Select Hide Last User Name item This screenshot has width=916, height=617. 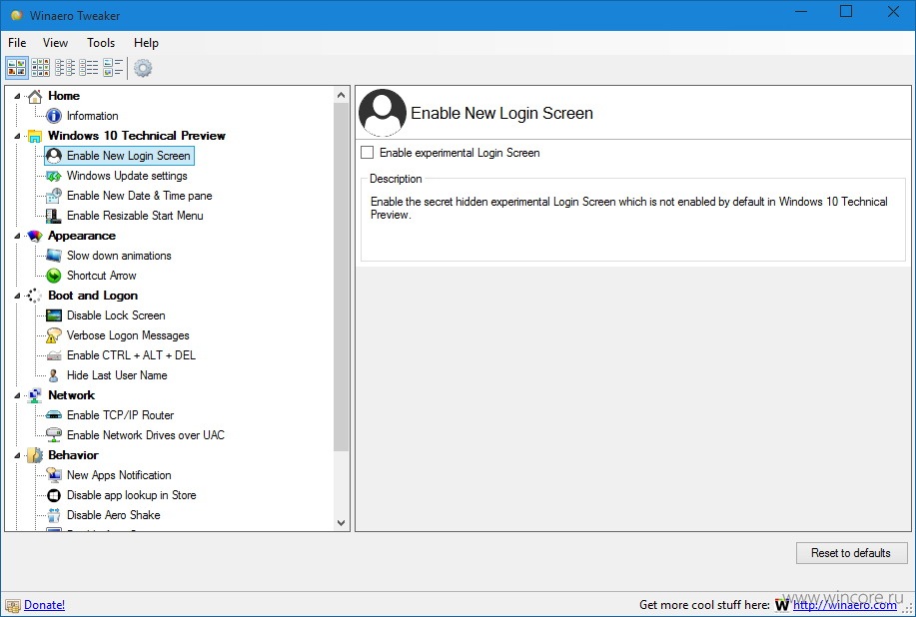tap(117, 375)
